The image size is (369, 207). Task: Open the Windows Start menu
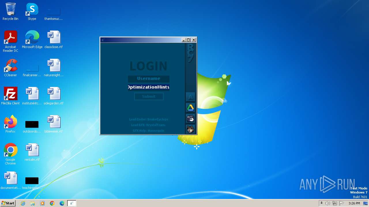[8, 203]
